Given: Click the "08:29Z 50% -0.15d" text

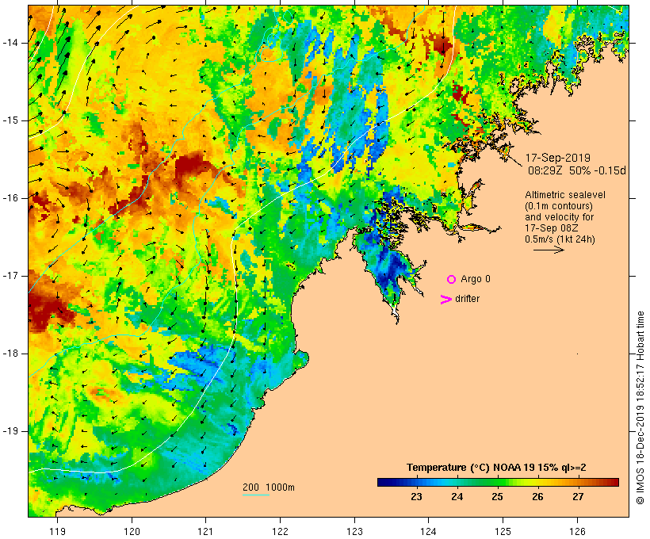Looking at the screenshot, I should 576,170.
